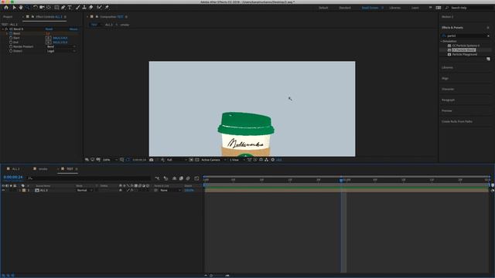Select the Pen tool
Screen dimensions: 495x278
(63, 7)
